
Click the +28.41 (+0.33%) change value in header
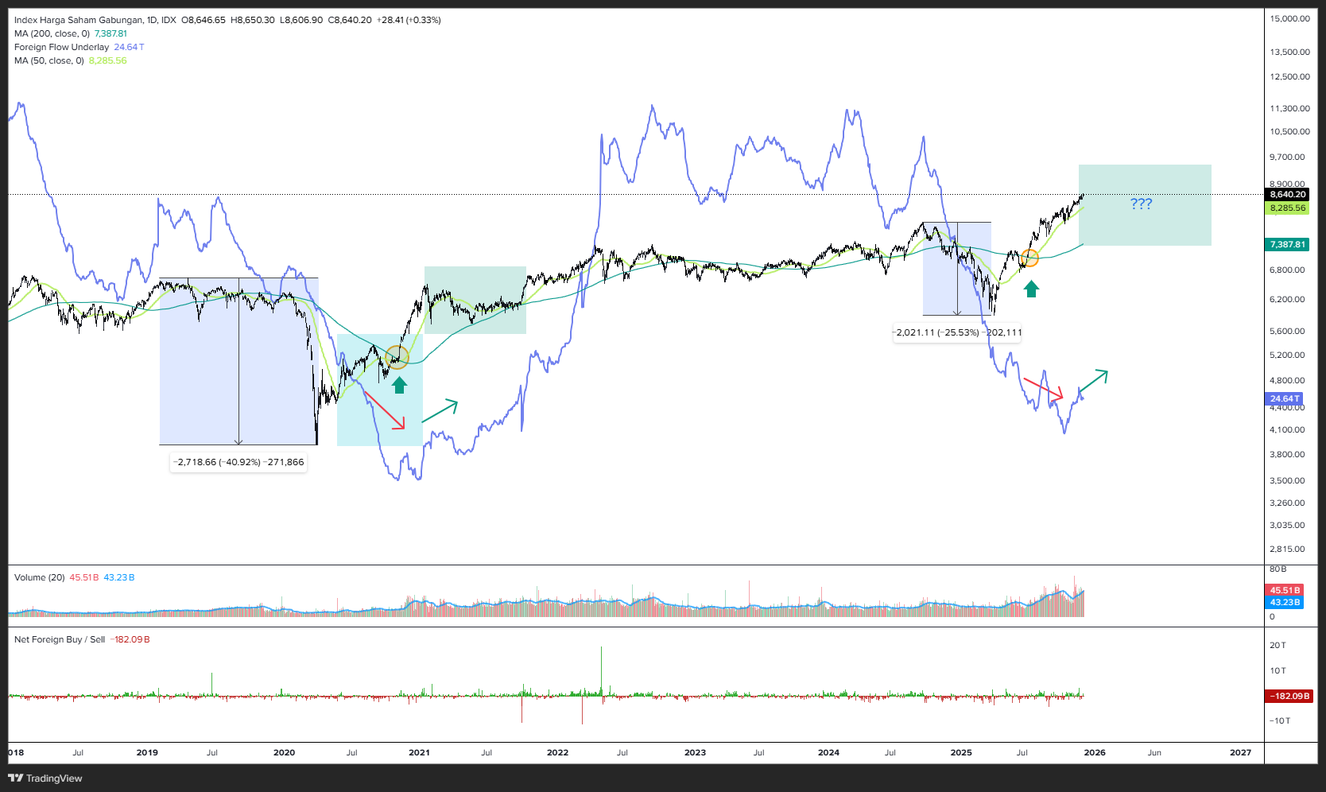[x=409, y=20]
